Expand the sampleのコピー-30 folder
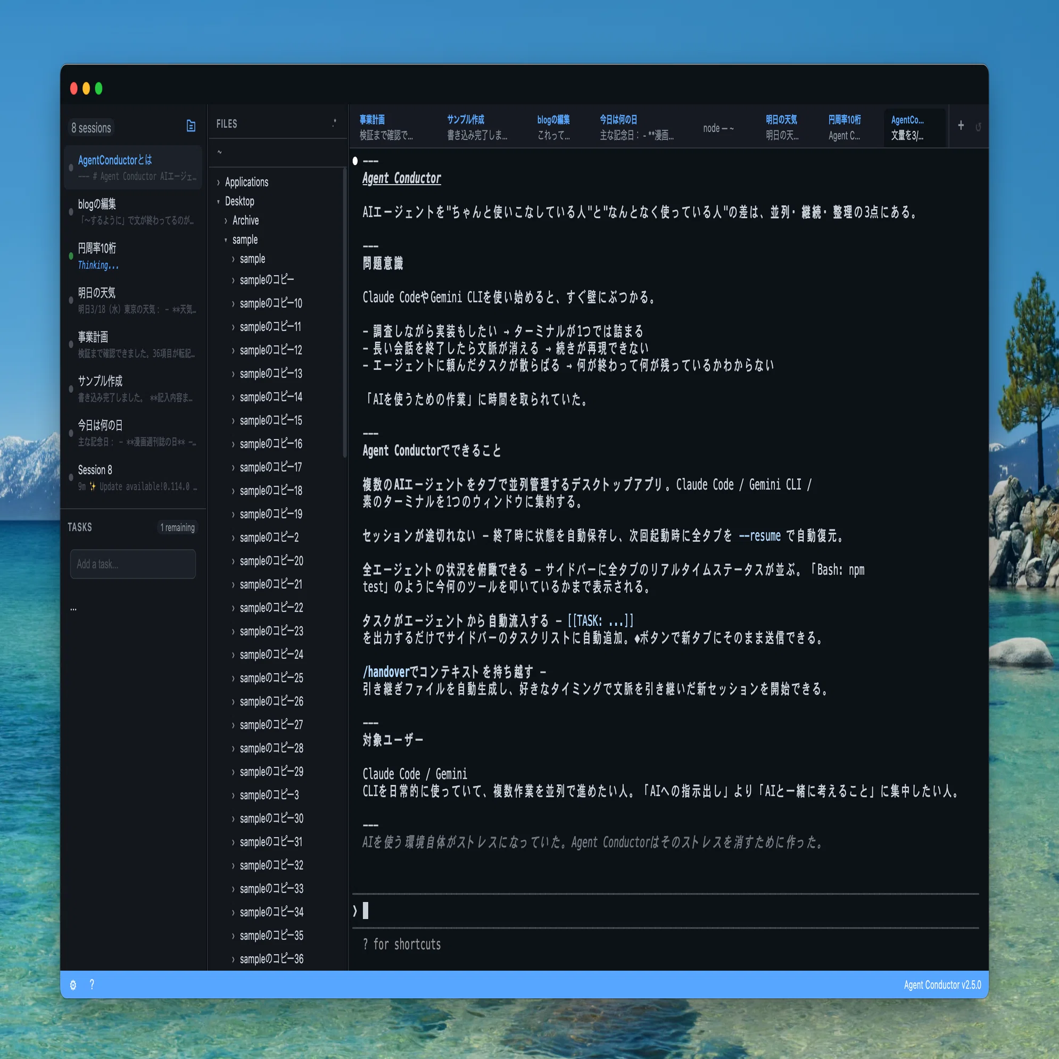 tap(233, 819)
